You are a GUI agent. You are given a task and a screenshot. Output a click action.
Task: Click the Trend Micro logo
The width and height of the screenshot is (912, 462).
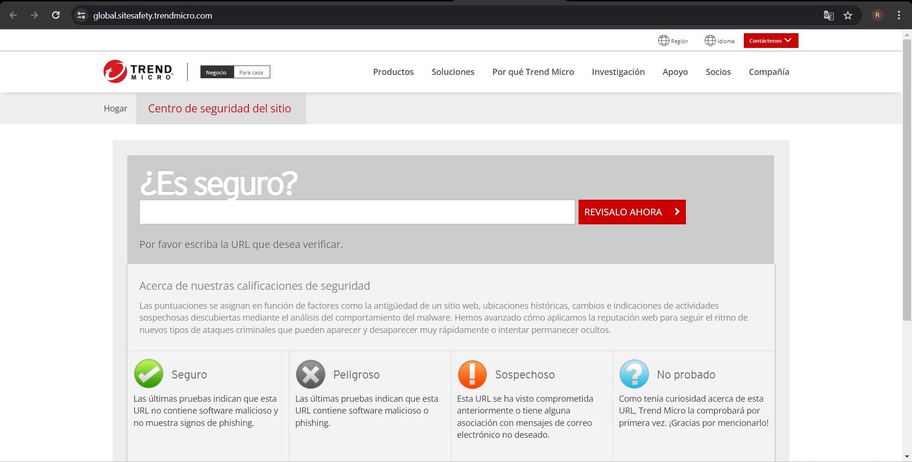[x=138, y=72]
